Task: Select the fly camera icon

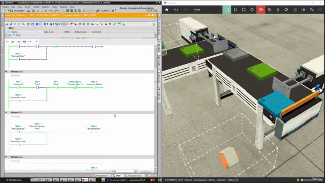Action: click(x=269, y=10)
